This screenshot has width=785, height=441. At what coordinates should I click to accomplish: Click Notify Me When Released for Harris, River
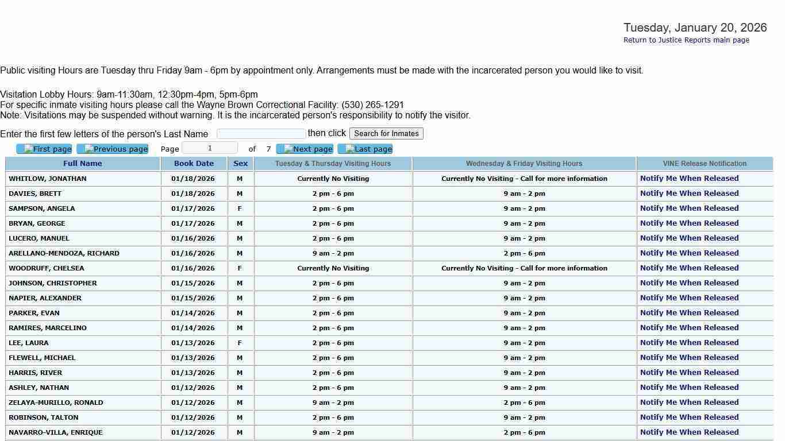pos(689,373)
